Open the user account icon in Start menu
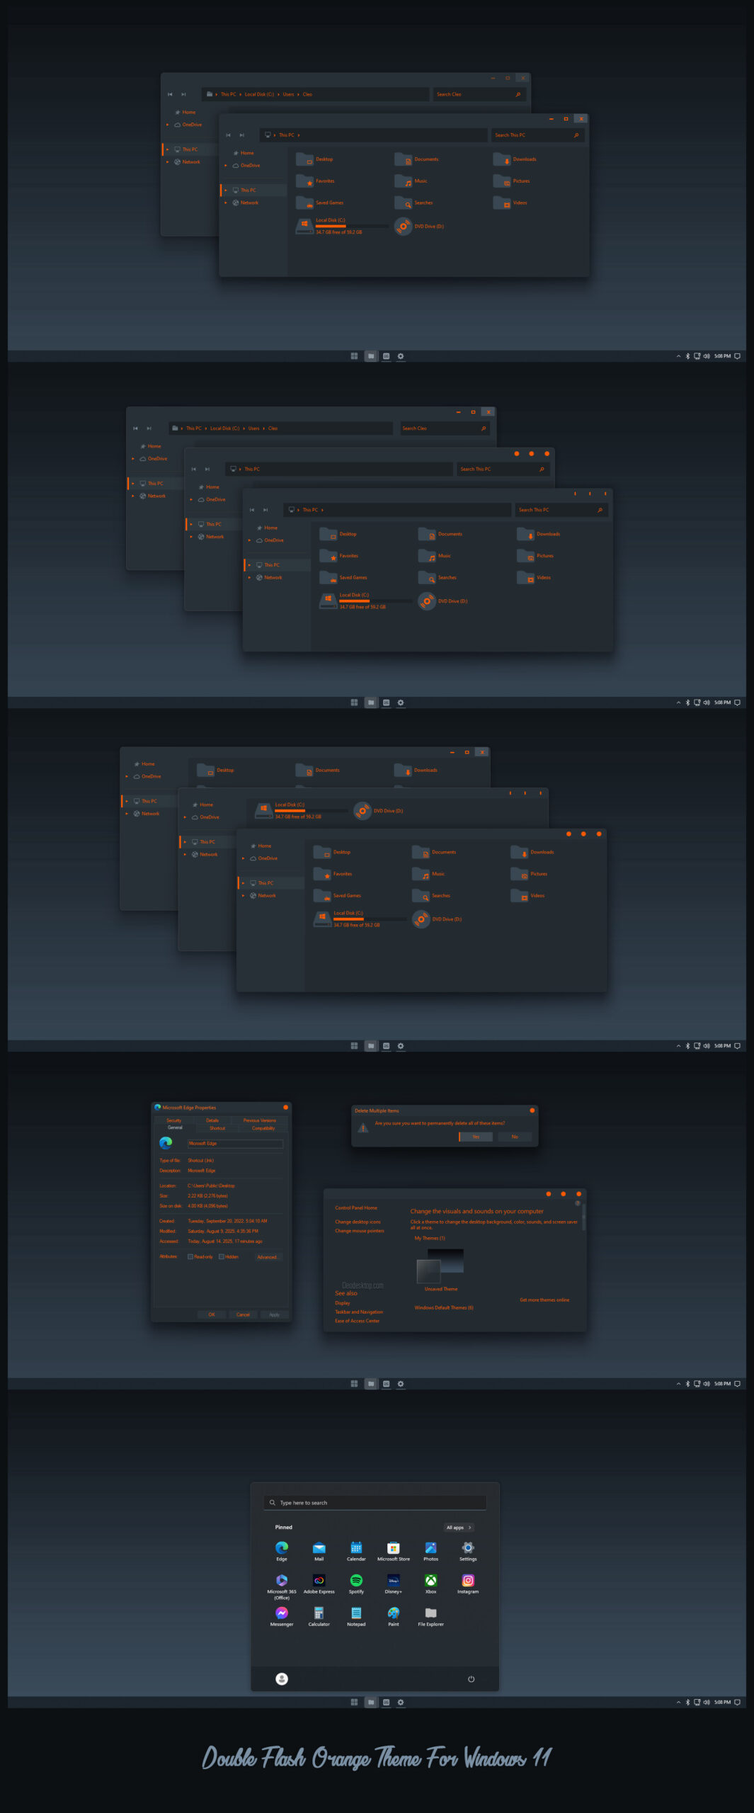The height and width of the screenshot is (1813, 754). point(282,1678)
